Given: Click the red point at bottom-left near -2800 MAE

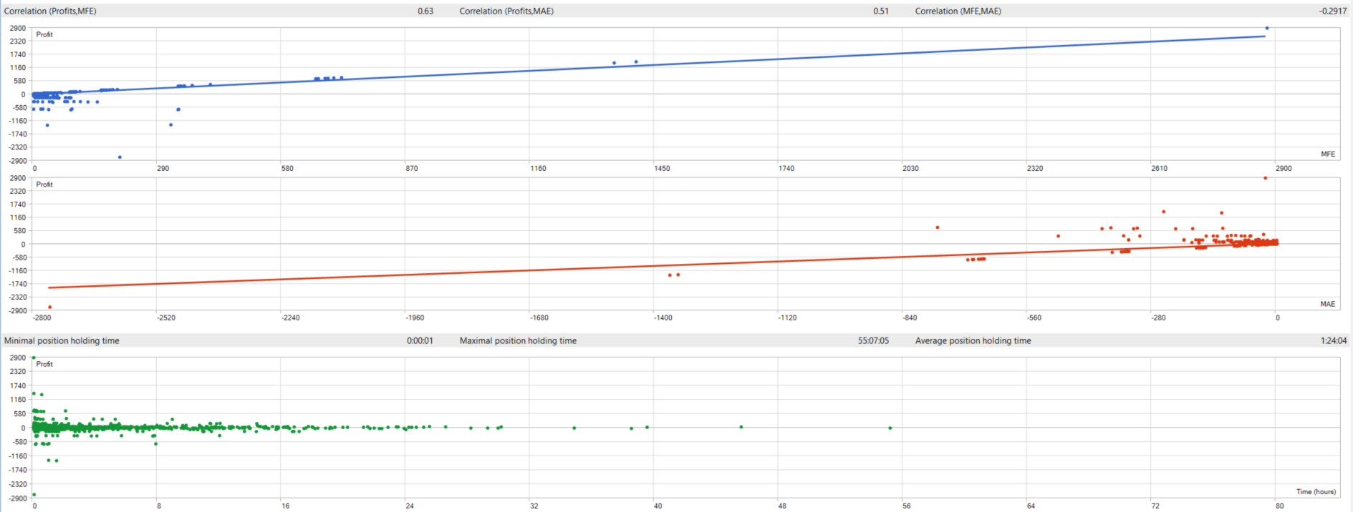Looking at the screenshot, I should click(x=49, y=307).
